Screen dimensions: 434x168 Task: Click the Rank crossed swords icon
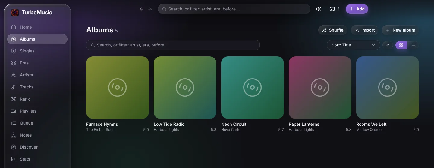coord(14,99)
